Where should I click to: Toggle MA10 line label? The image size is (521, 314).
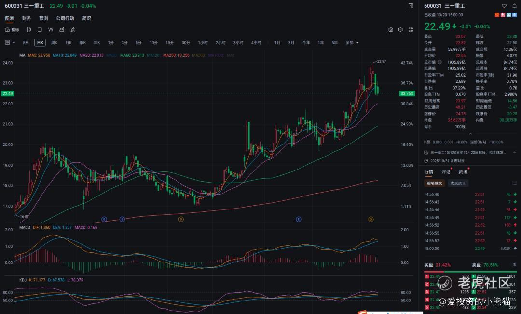click(64, 55)
